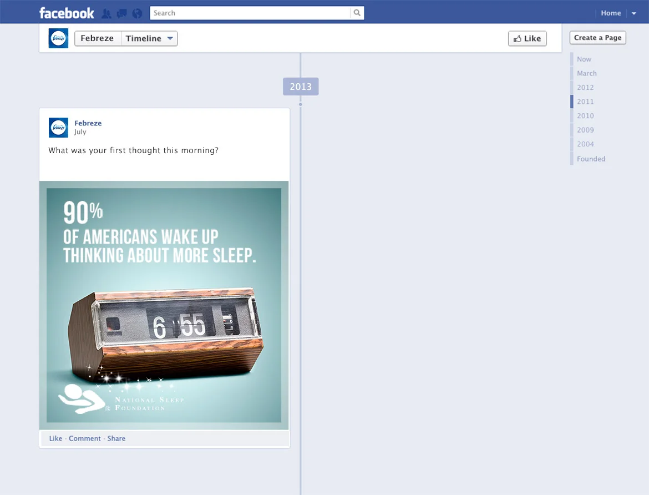649x495 pixels.
Task: Open account dropdown arrow beside Home
Action: [633, 13]
